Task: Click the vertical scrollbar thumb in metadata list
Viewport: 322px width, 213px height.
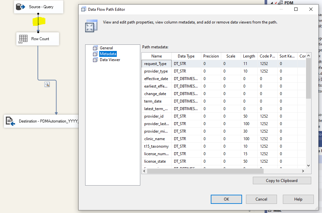Action: [308, 78]
